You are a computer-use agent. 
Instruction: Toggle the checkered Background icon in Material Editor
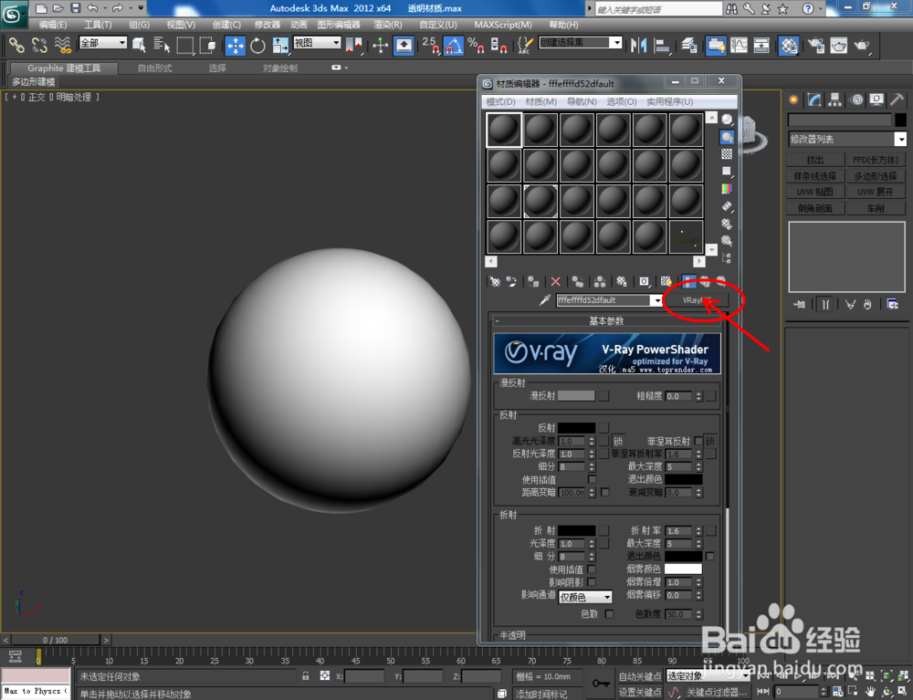727,154
